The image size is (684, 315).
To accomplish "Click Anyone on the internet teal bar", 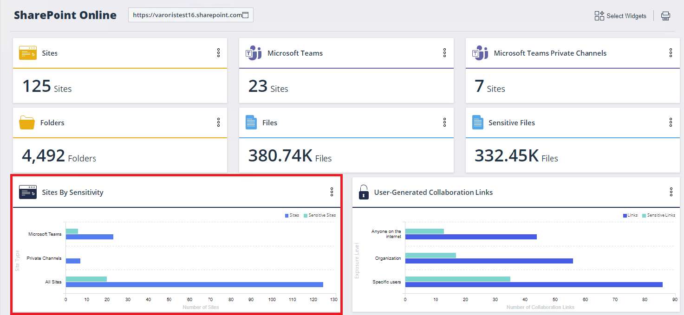I will click(424, 231).
